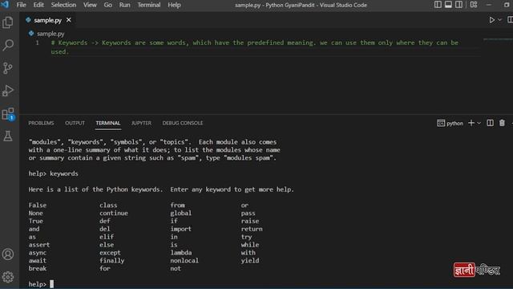The width and height of the screenshot is (513, 289).
Task: Open the Run menu
Action: tap(124, 5)
